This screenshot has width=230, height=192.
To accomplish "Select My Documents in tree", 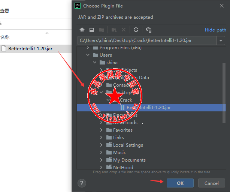I will click(129, 160).
